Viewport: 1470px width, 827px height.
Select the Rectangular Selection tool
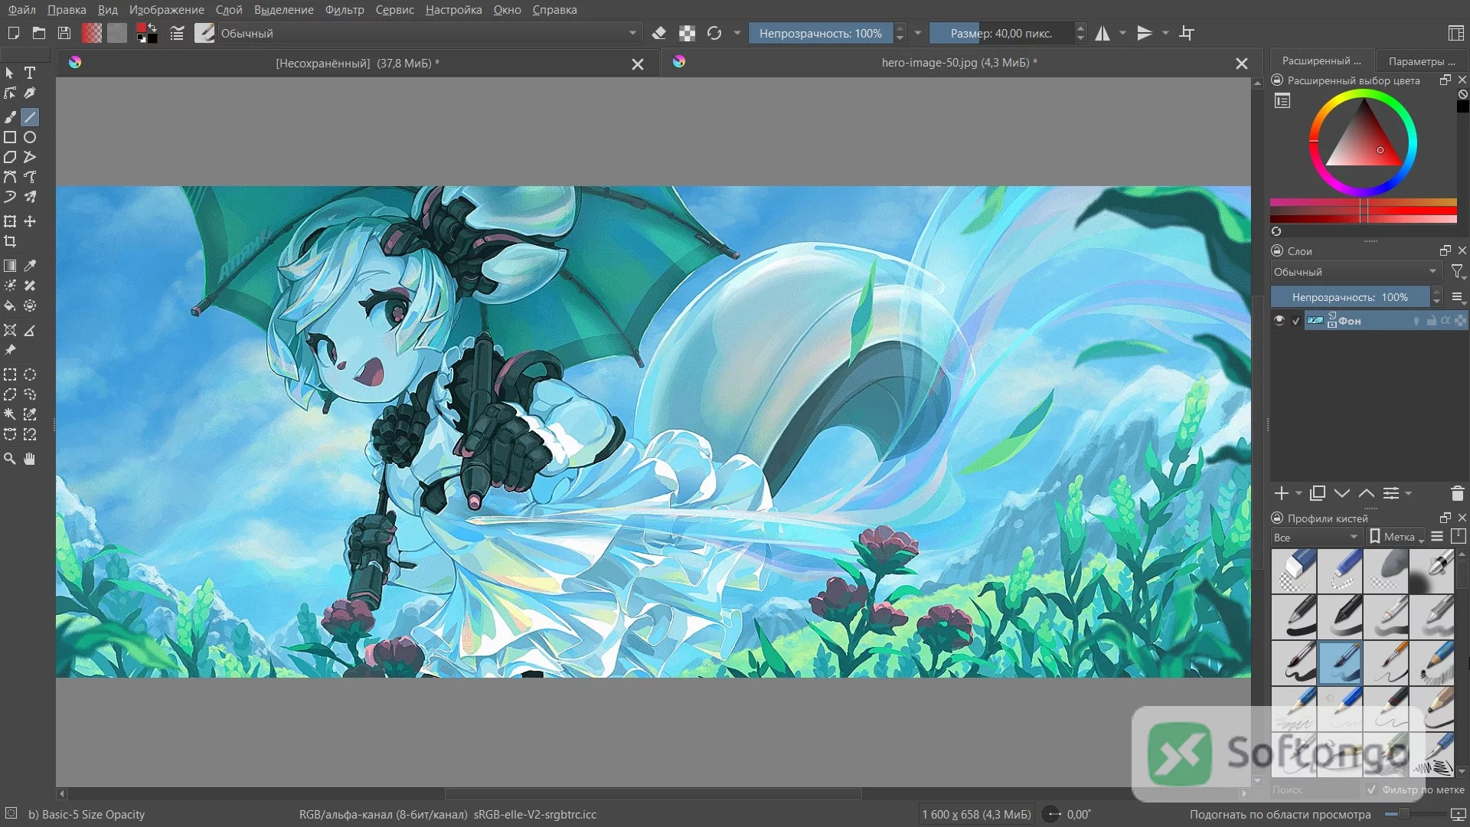pyautogui.click(x=10, y=374)
